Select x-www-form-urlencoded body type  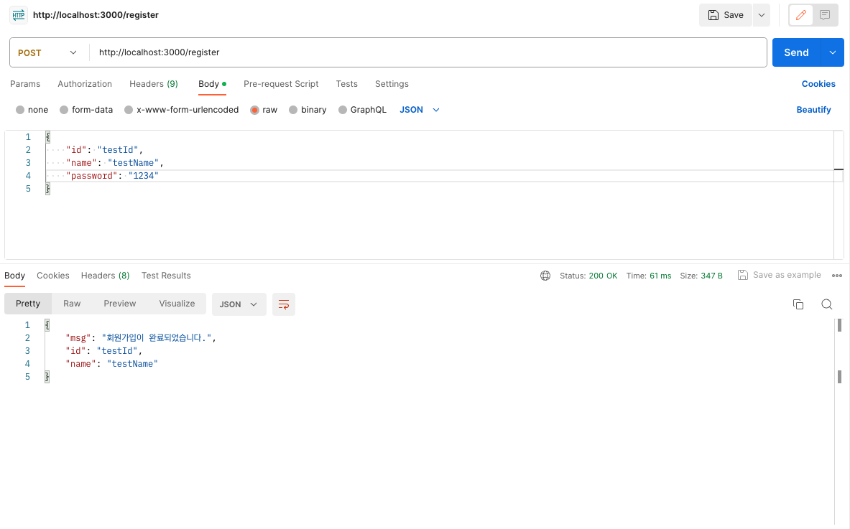click(182, 110)
